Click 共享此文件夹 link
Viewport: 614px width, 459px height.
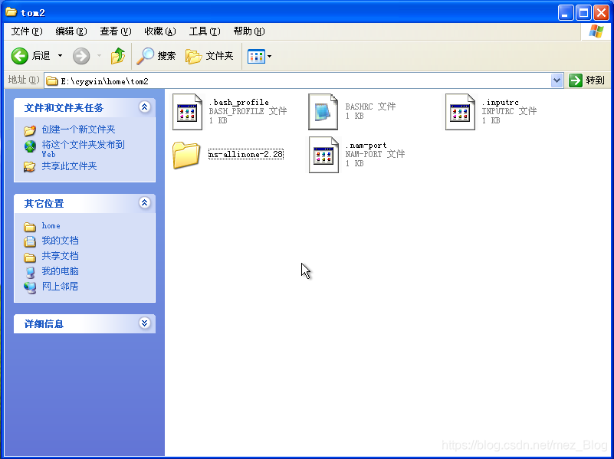click(x=69, y=166)
